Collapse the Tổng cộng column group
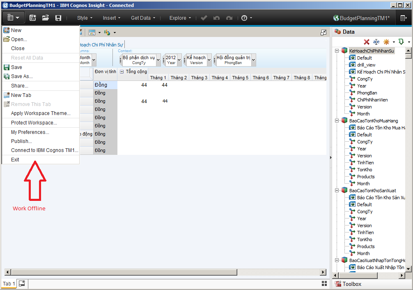 [122, 71]
